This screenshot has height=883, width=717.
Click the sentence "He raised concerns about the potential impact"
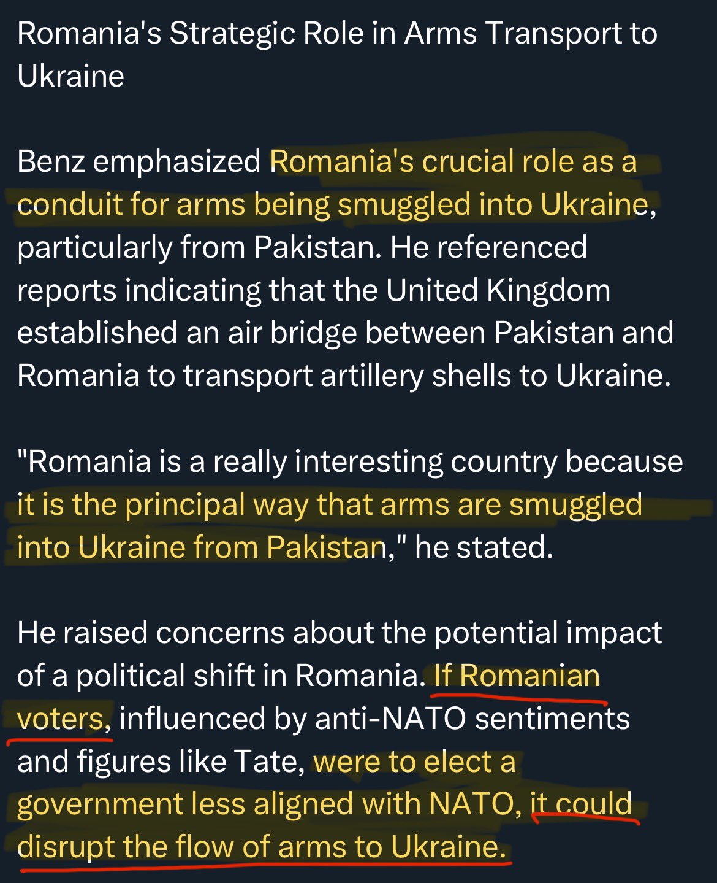click(x=340, y=633)
